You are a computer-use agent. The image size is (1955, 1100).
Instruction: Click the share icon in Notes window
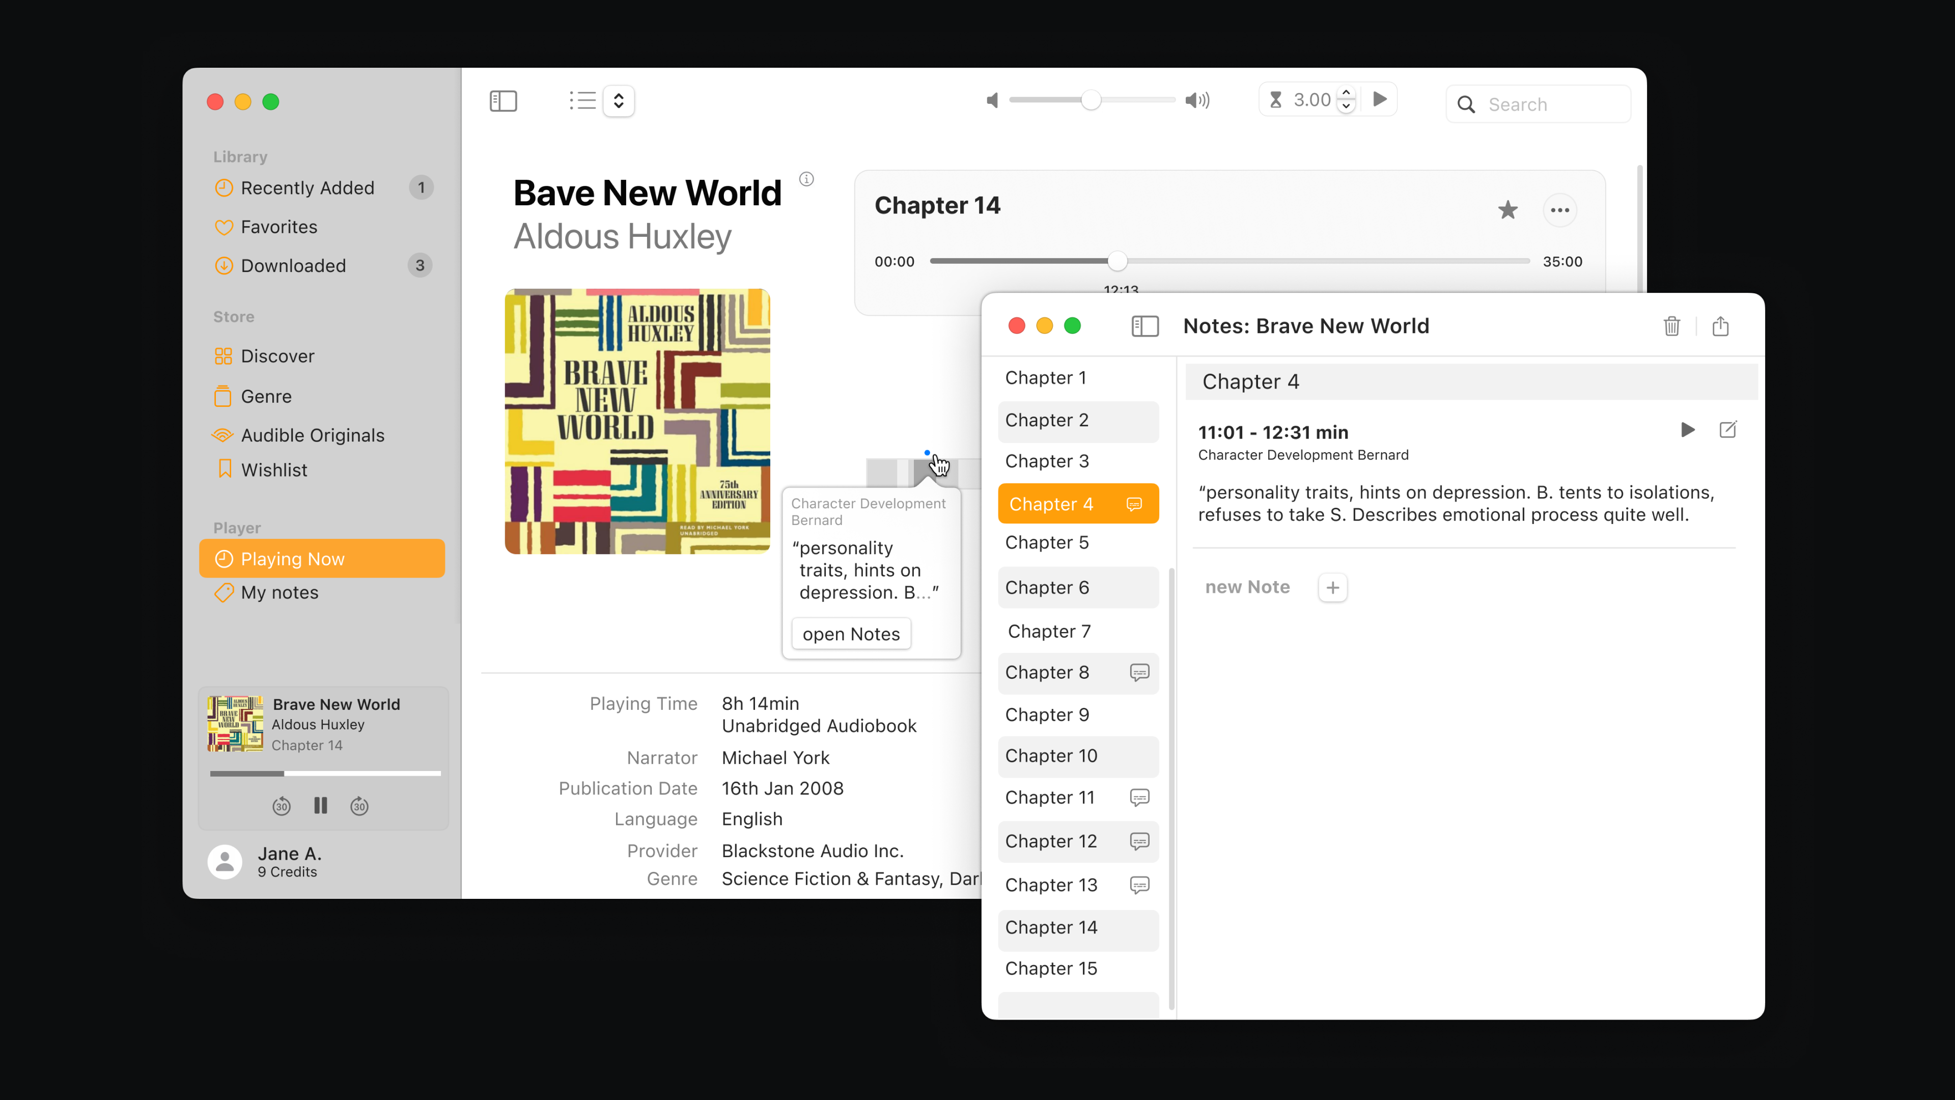coord(1720,326)
